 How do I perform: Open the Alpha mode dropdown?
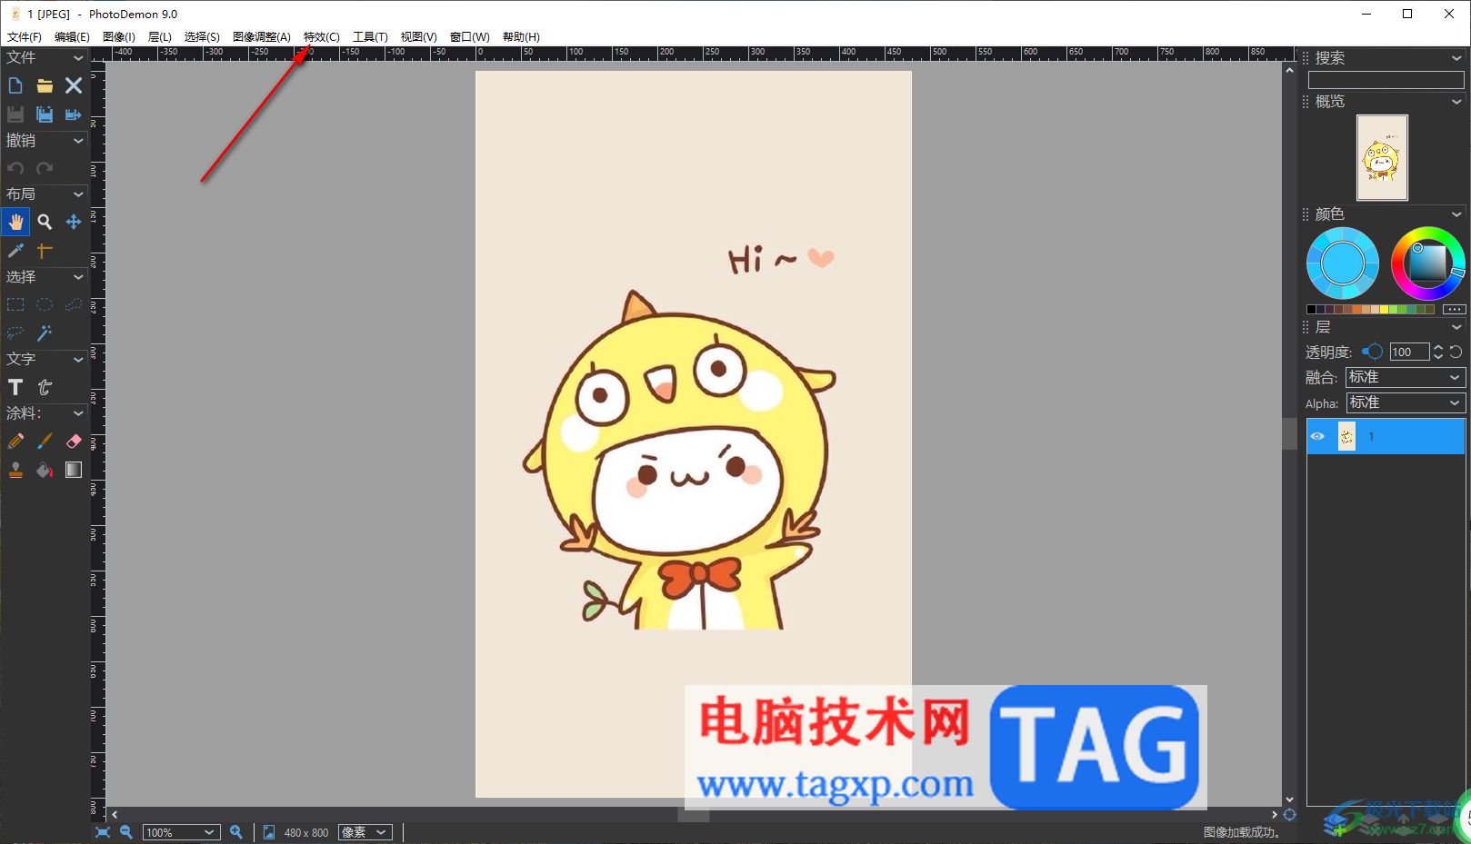[1406, 402]
